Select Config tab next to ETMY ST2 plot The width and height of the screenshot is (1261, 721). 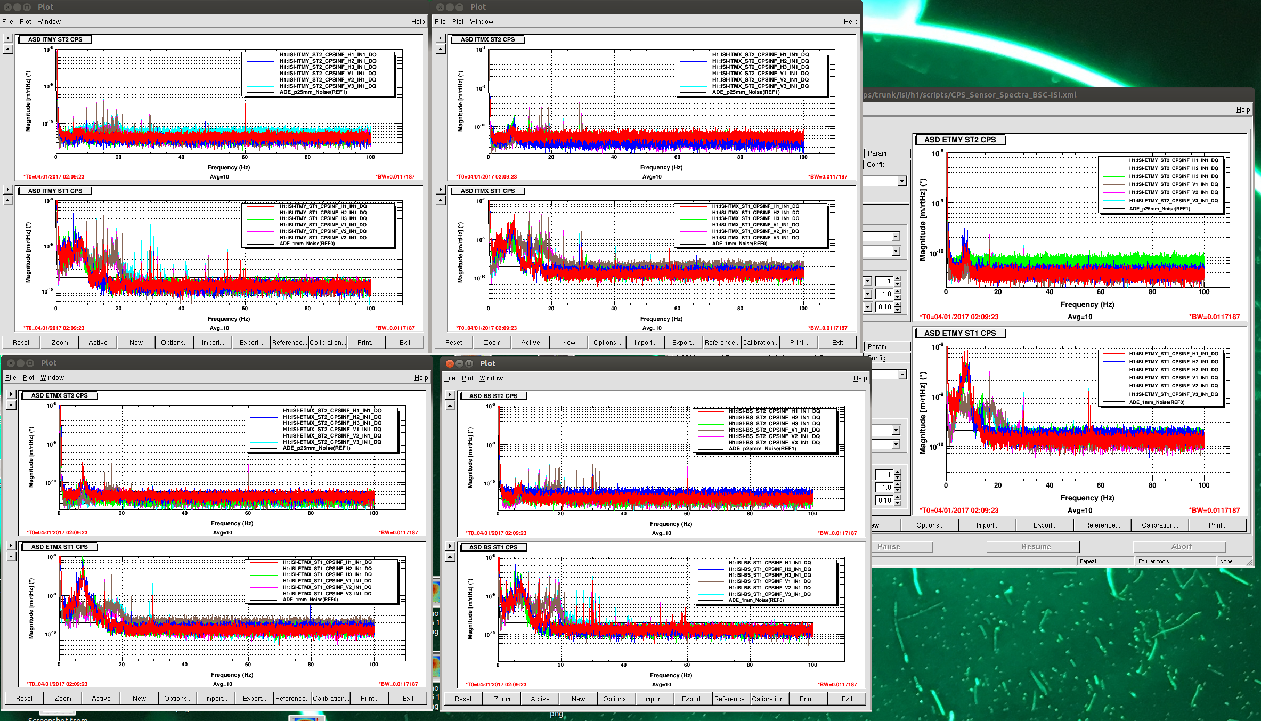point(886,165)
